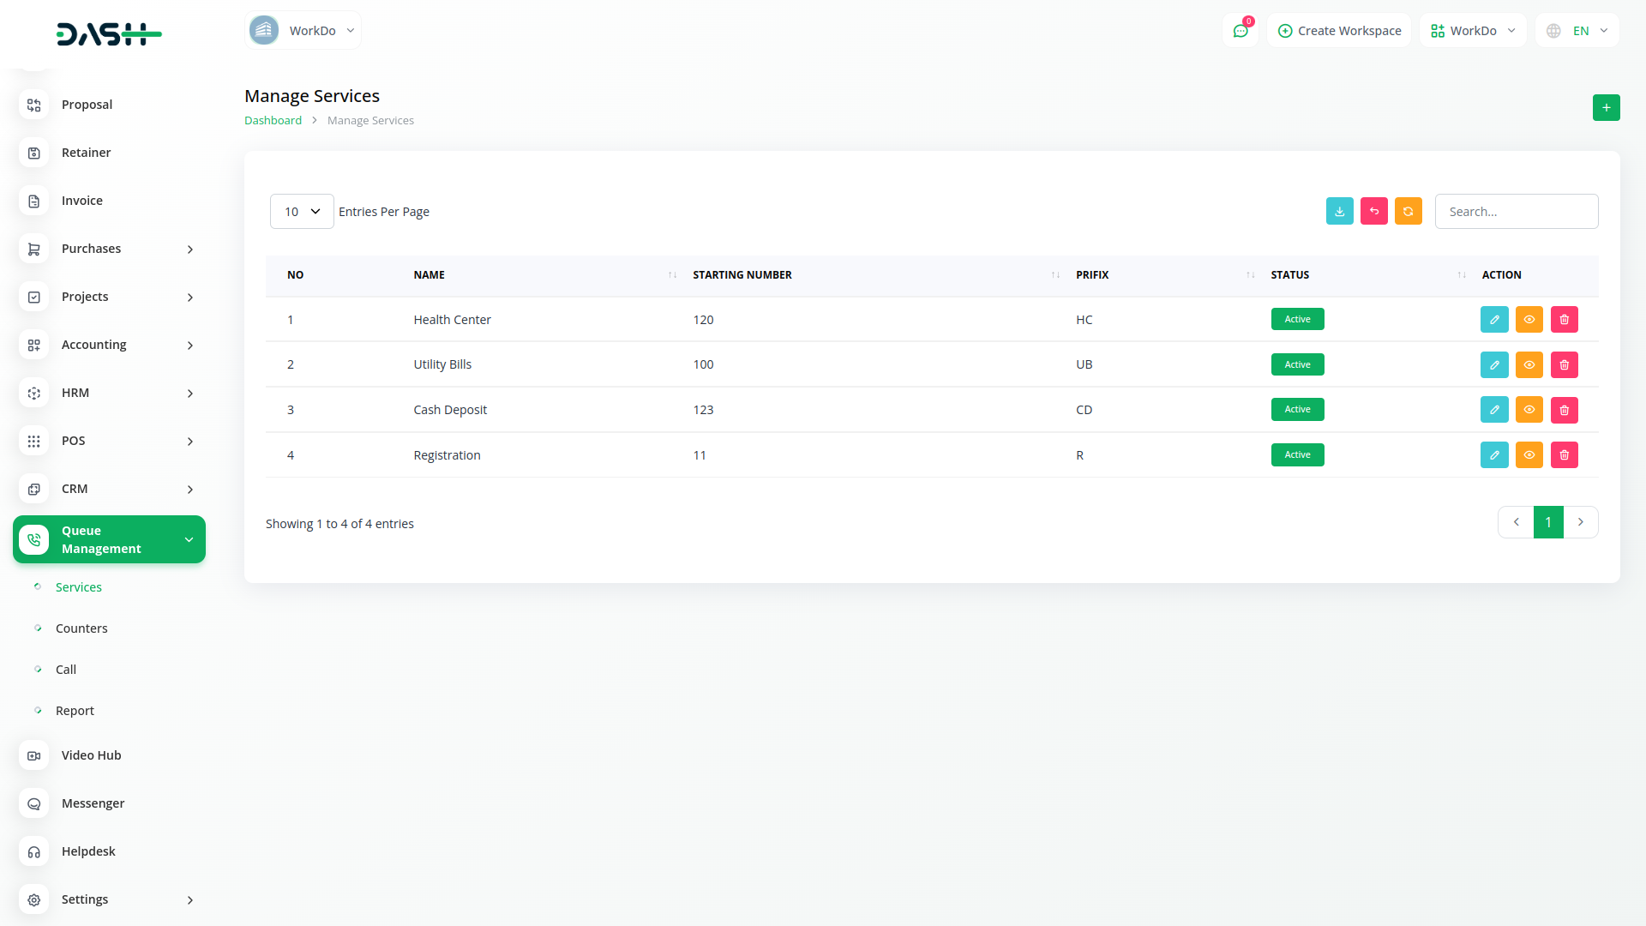Screen dimensions: 1646x926
Task: Click the orange refresh table icon
Action: pos(1408,211)
